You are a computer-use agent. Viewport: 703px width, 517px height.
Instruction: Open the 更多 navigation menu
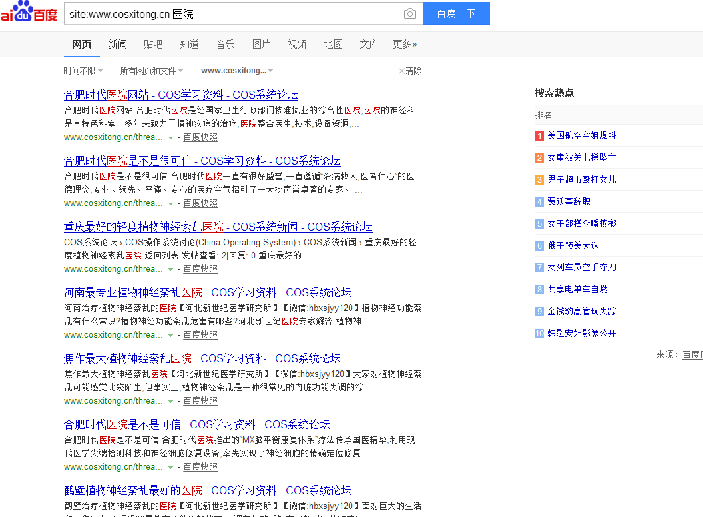pos(405,44)
